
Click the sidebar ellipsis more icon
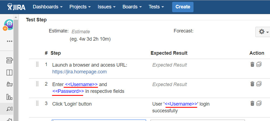[10, 41]
